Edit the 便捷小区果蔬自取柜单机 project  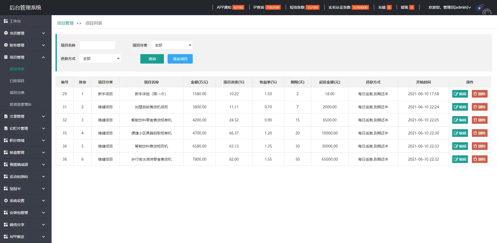460,133
